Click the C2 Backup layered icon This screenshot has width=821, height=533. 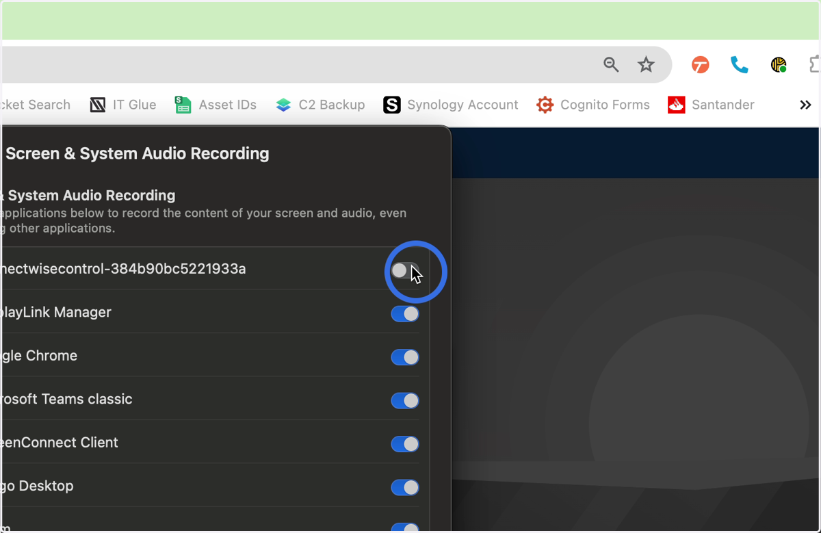coord(283,105)
